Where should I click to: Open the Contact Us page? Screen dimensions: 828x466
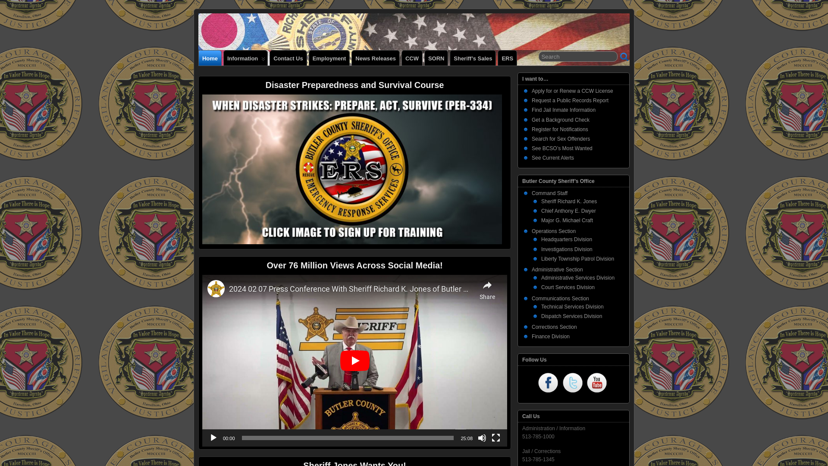click(x=288, y=58)
